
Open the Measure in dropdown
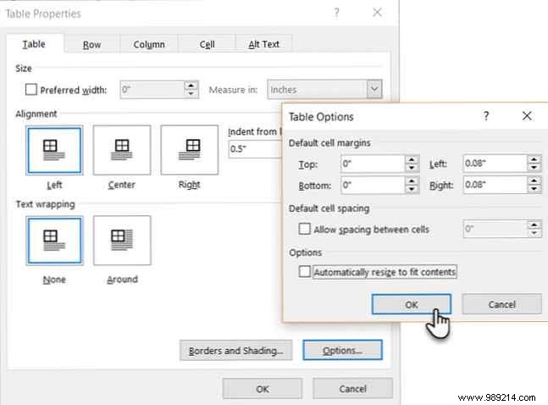(374, 89)
